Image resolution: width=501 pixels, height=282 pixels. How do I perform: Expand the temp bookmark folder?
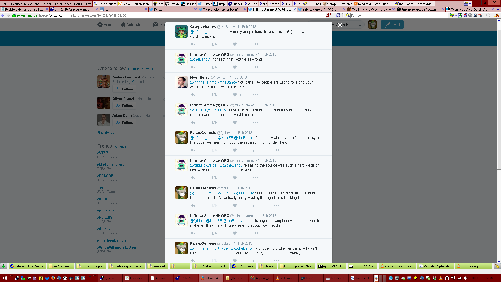274,4
